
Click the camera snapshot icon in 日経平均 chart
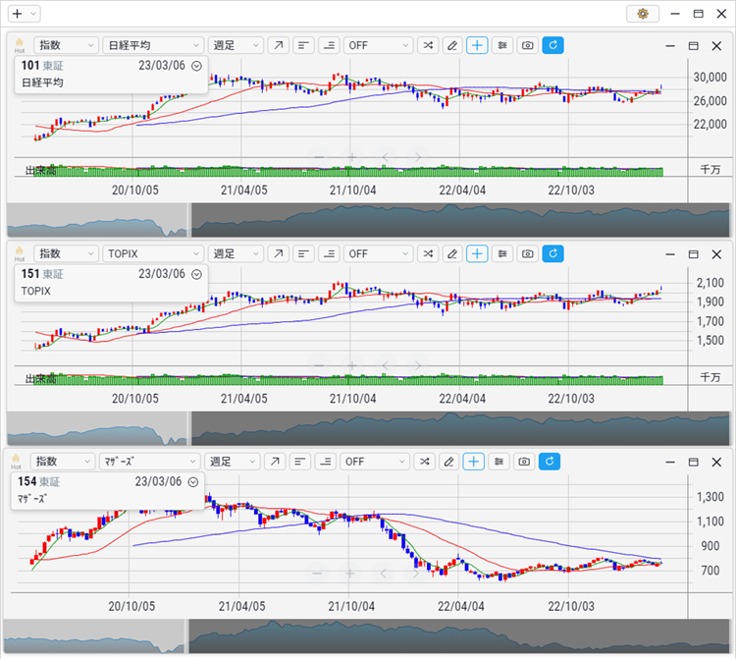click(x=528, y=45)
